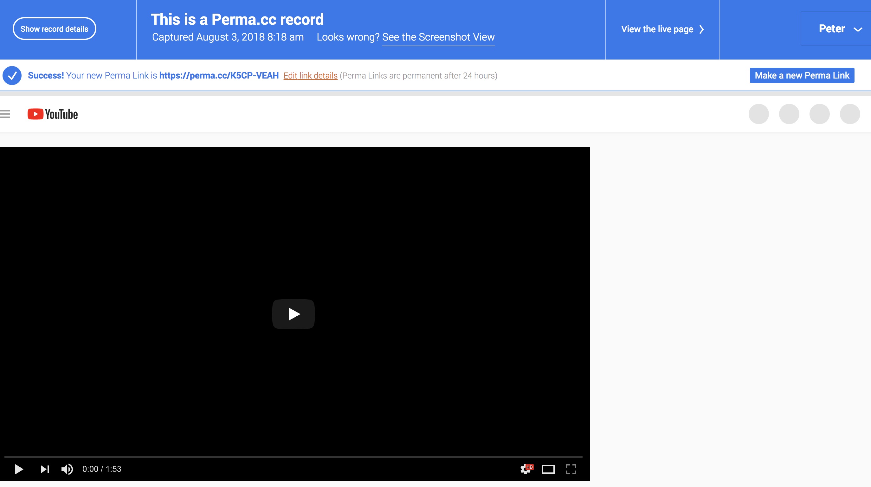Click the play icon in the control bar
This screenshot has width=871, height=487.
click(x=19, y=469)
